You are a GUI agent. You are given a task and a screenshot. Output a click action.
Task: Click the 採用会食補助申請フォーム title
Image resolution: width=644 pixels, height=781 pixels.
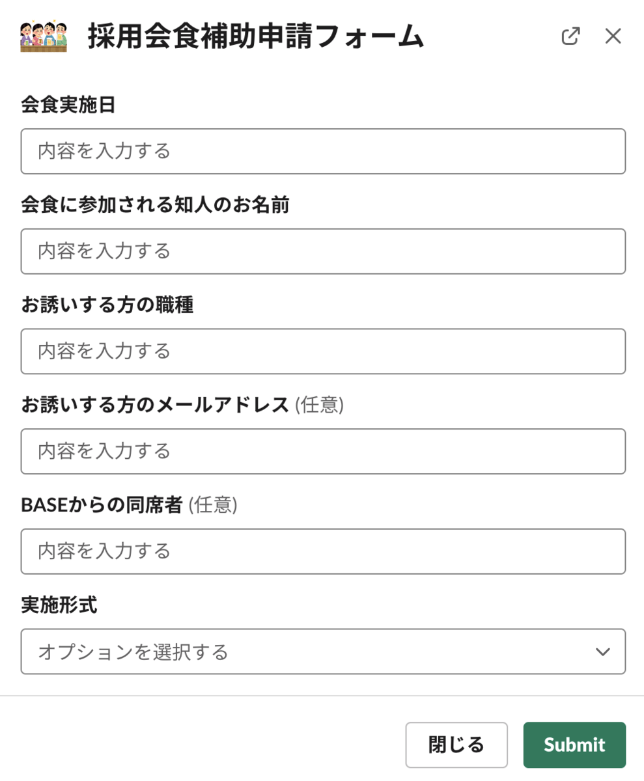coord(256,37)
